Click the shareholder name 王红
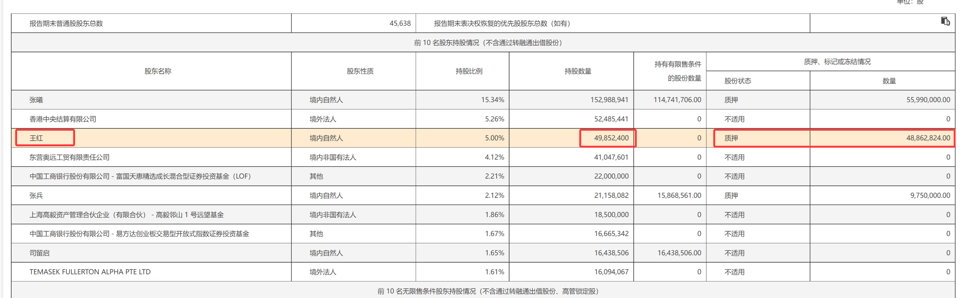The width and height of the screenshot is (961, 298). [x=36, y=138]
